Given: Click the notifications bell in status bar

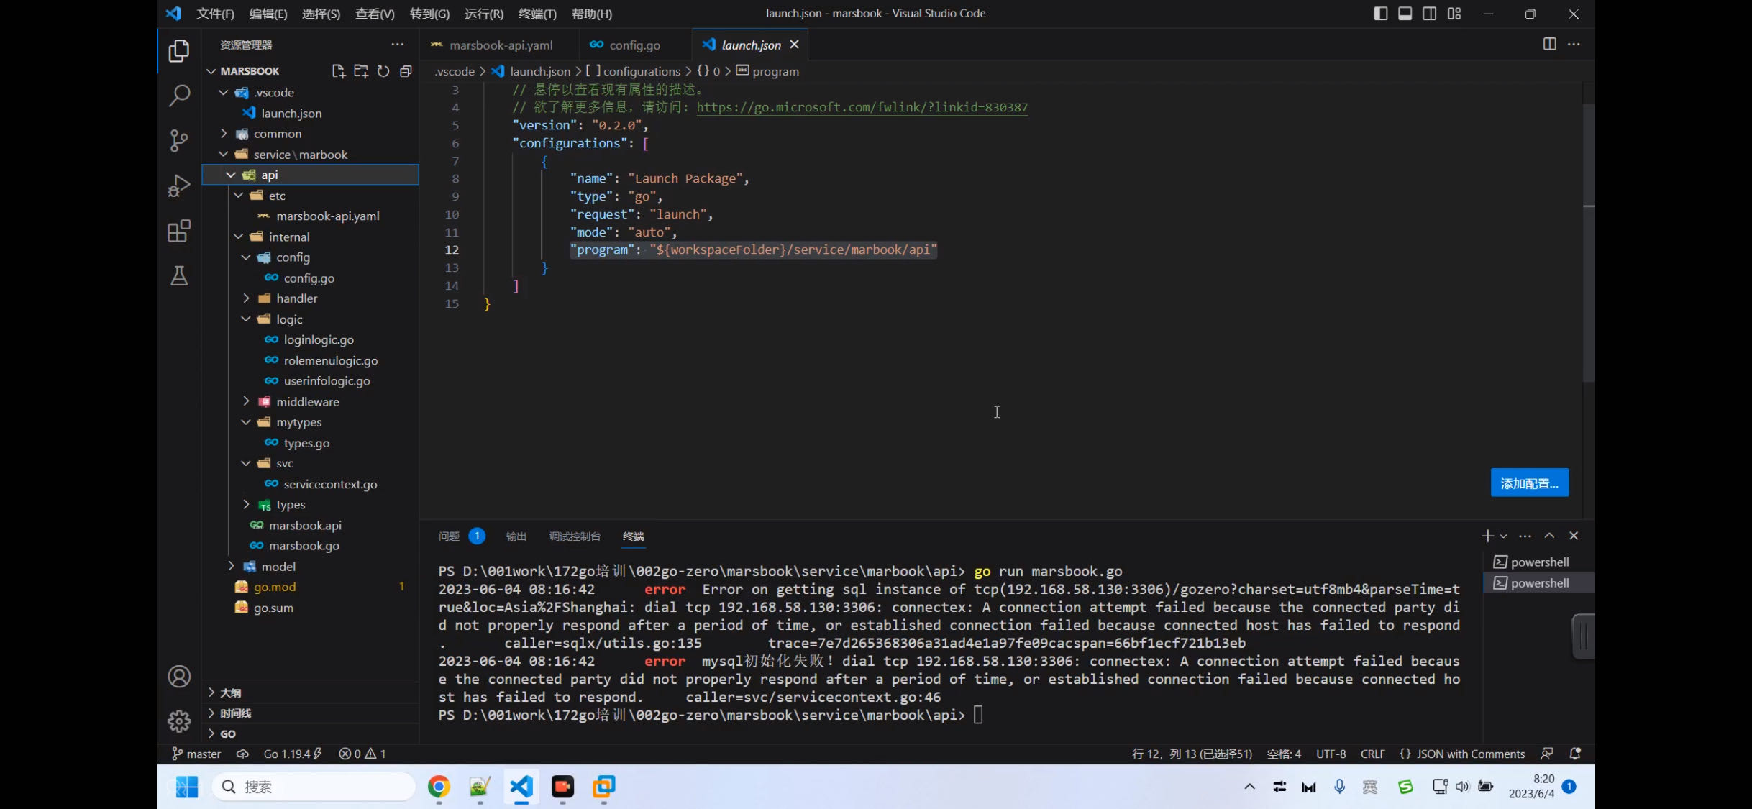Looking at the screenshot, I should [x=1575, y=754].
